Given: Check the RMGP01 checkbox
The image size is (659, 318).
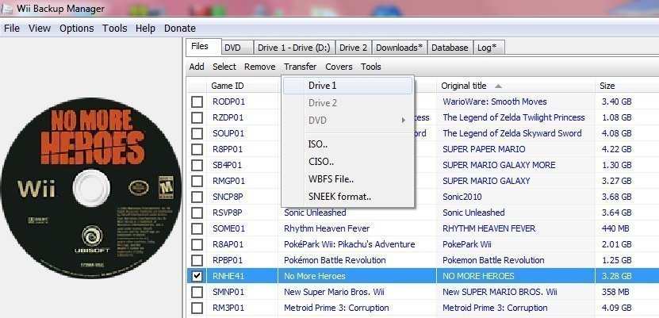Looking at the screenshot, I should tap(197, 181).
